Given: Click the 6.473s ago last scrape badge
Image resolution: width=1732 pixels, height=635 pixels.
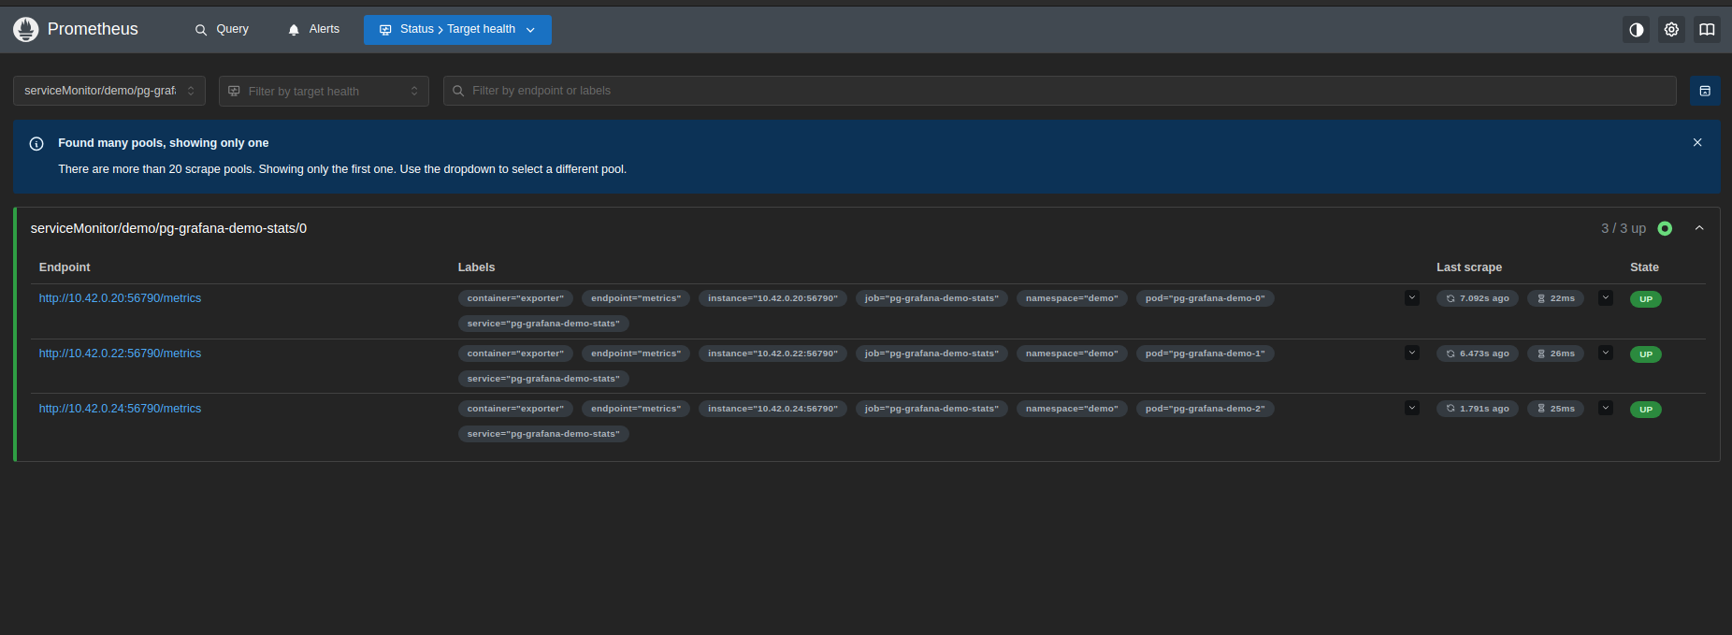Looking at the screenshot, I should 1478,354.
